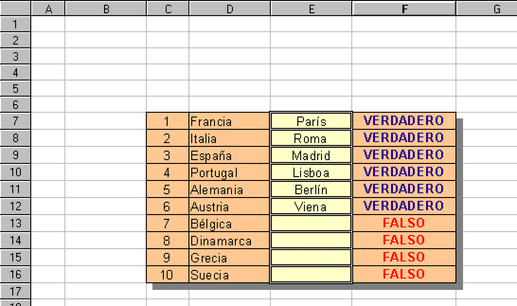Click the empty capital cell for Dinamarca
Screen dimensions: 517x306
pos(311,240)
